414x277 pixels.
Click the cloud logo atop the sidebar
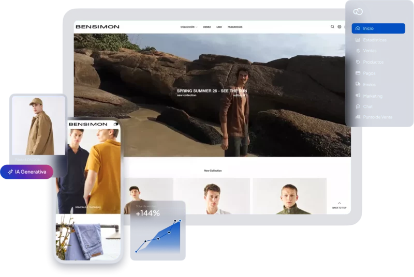point(358,12)
